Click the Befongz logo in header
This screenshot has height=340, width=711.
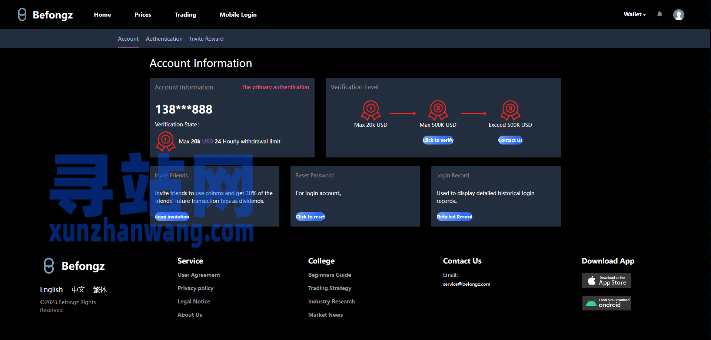click(x=45, y=15)
